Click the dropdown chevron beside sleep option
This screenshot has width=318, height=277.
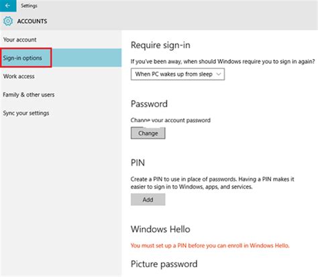[219, 74]
